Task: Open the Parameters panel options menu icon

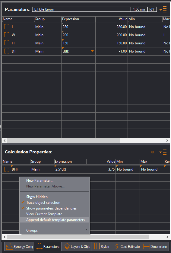Action: 163,9
